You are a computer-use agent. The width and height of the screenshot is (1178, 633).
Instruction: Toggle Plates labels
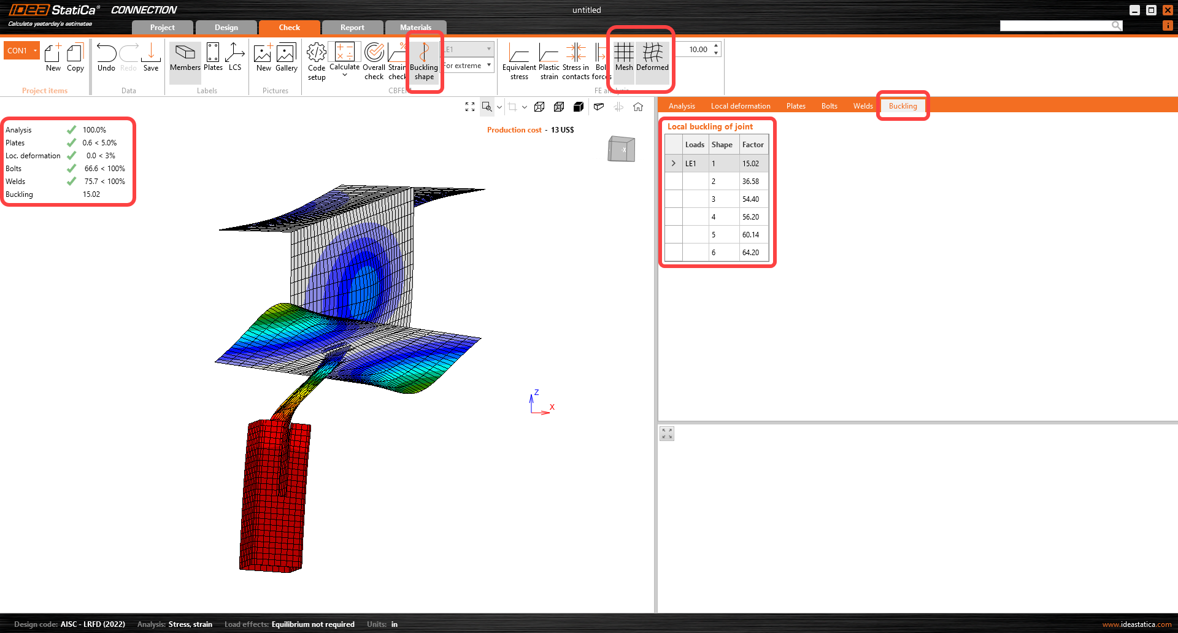coord(213,58)
